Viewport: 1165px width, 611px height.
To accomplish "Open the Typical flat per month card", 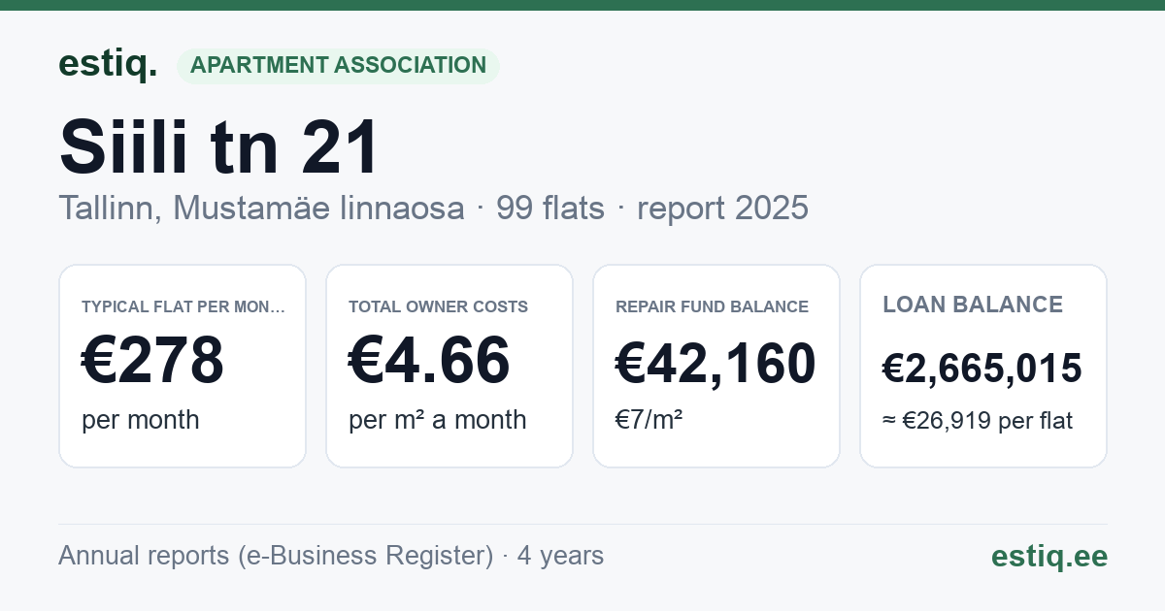I will click(183, 366).
